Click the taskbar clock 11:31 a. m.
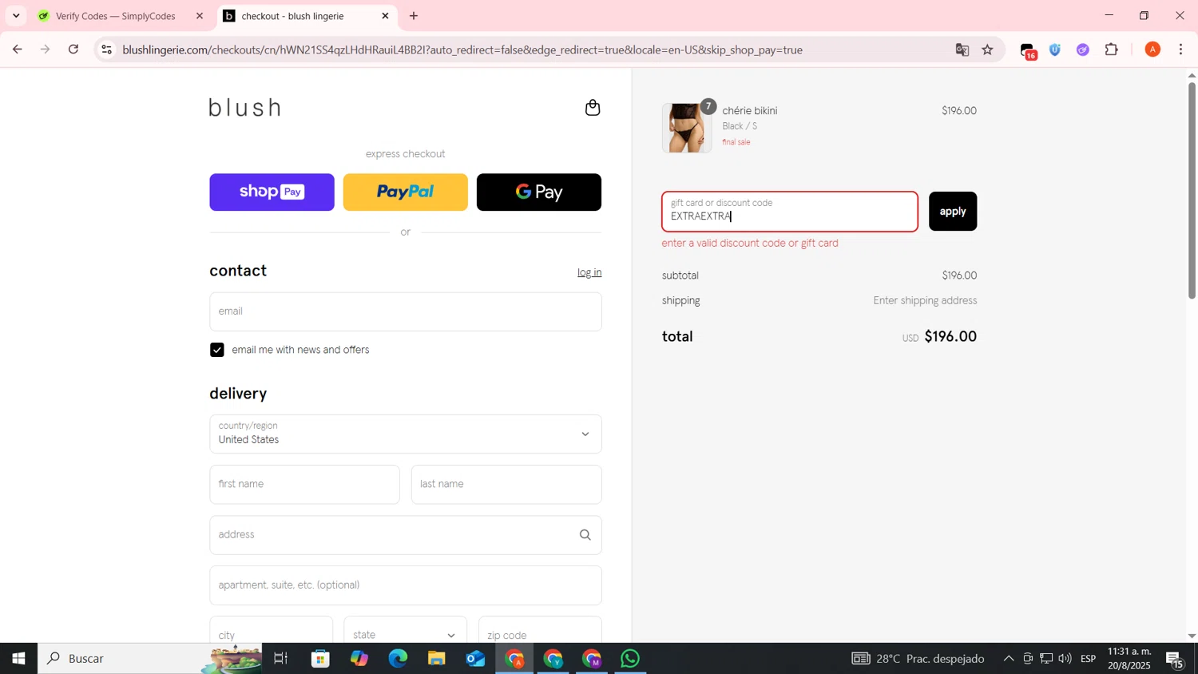 1129,659
